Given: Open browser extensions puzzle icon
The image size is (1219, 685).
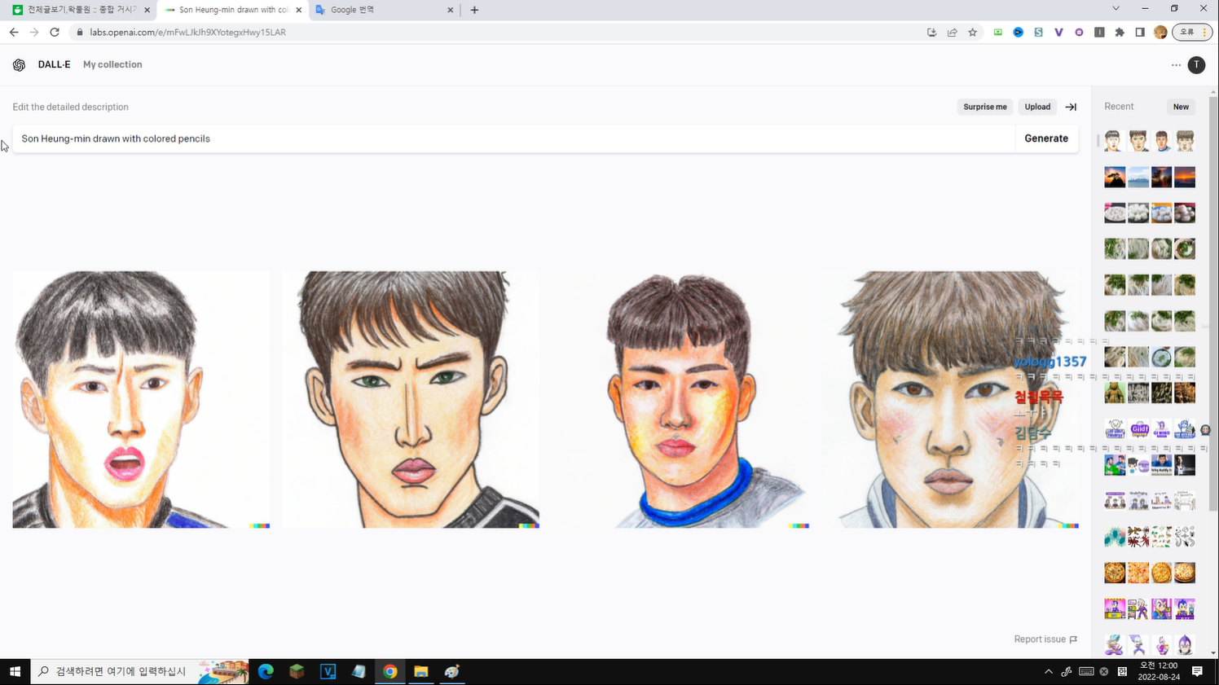Looking at the screenshot, I should [x=1120, y=33].
